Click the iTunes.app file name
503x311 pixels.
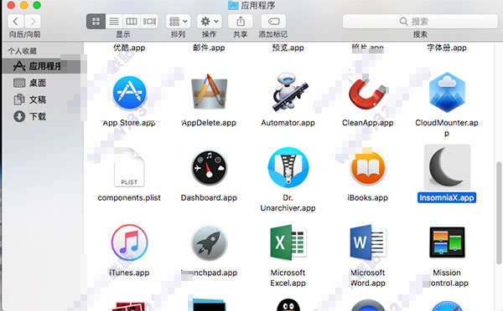(x=129, y=273)
